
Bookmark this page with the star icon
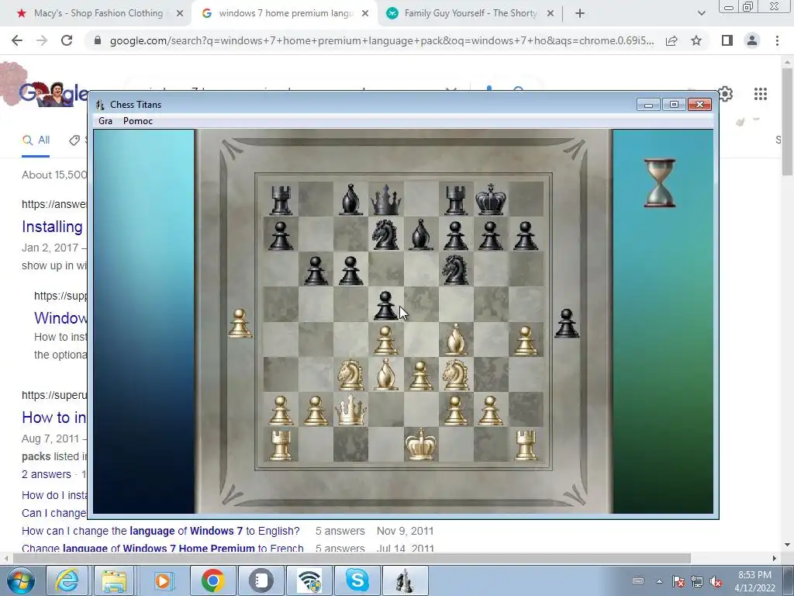point(696,40)
